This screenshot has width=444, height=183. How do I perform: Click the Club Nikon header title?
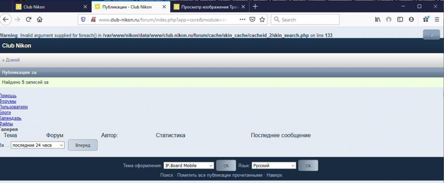pyautogui.click(x=17, y=46)
